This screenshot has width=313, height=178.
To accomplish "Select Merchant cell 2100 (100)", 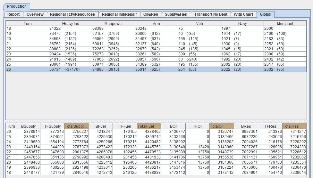I will 285,34.
